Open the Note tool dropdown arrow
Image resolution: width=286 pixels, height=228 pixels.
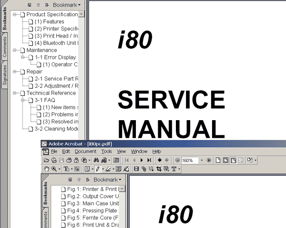pos(92,169)
